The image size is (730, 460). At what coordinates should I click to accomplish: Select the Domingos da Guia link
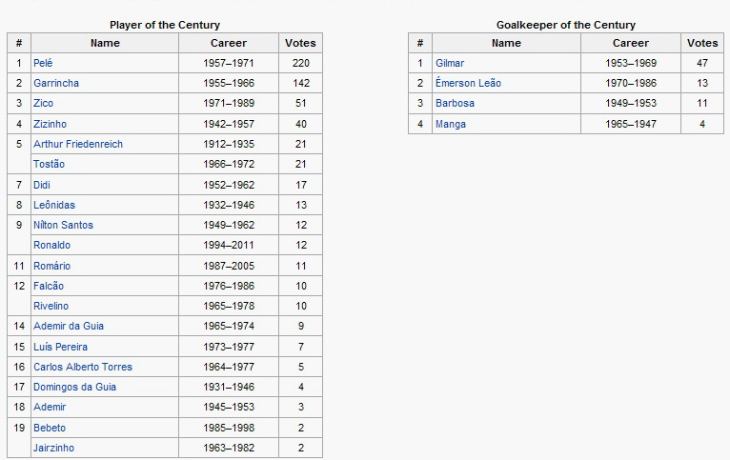pos(74,387)
